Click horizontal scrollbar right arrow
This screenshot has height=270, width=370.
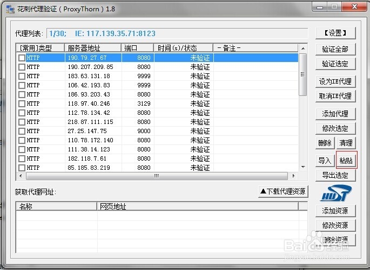point(293,176)
